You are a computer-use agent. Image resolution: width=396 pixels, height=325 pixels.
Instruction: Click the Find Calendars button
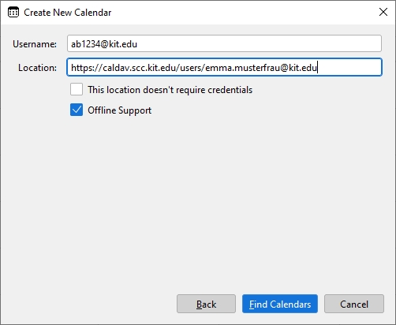coord(280,304)
